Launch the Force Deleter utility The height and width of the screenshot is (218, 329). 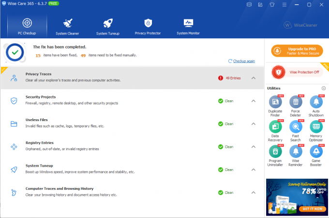click(x=296, y=106)
